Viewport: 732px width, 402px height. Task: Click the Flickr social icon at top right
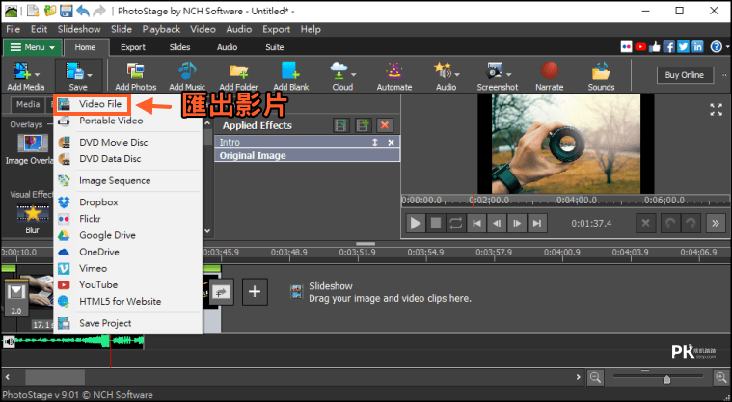pos(627,46)
